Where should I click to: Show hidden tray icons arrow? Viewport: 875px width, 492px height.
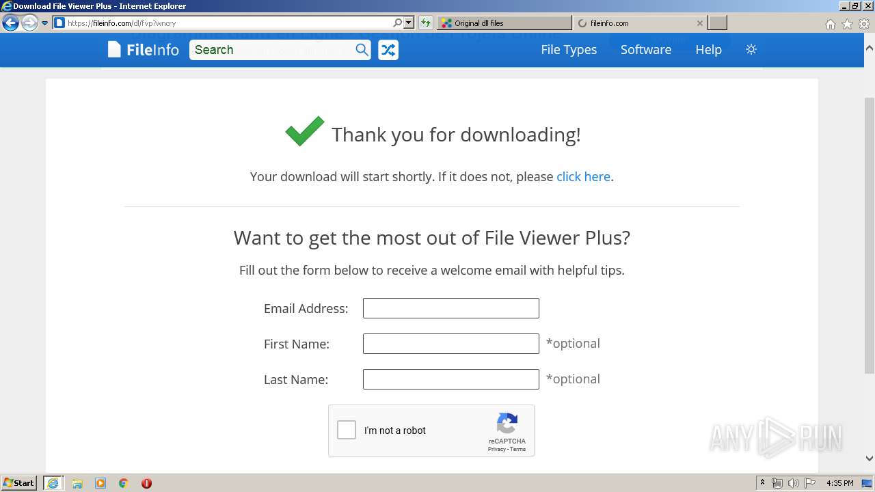pos(762,483)
